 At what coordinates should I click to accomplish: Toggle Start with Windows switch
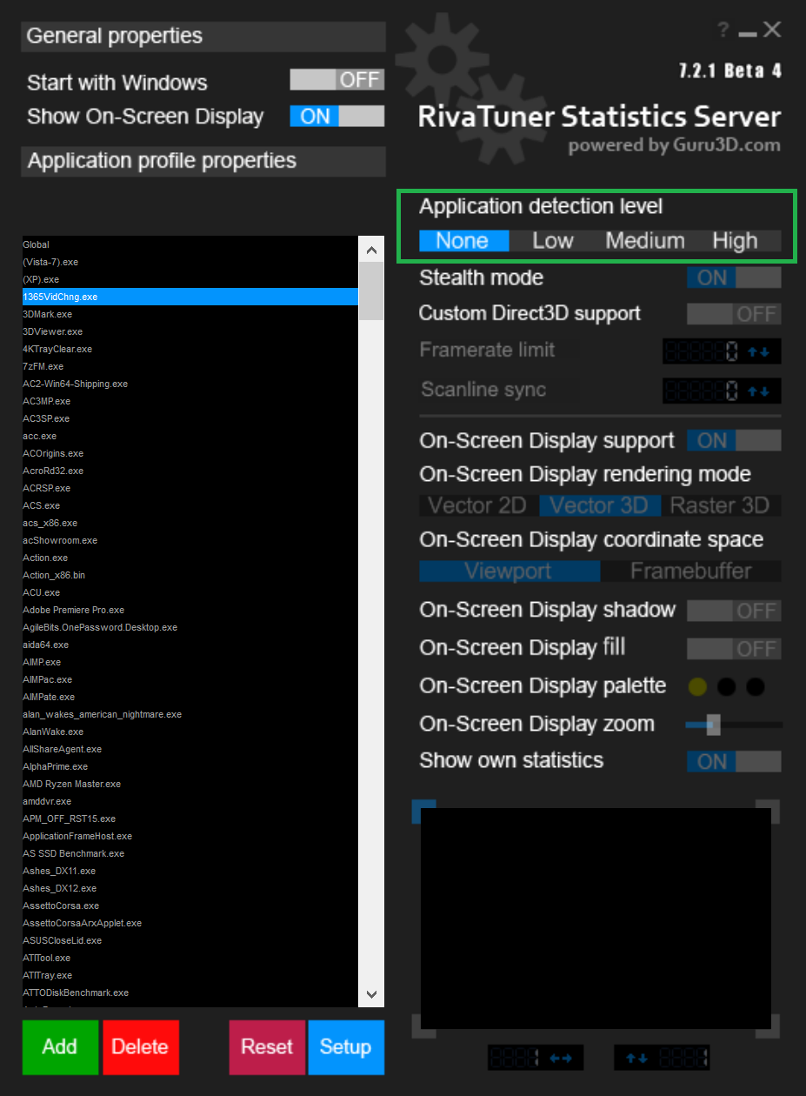[337, 80]
